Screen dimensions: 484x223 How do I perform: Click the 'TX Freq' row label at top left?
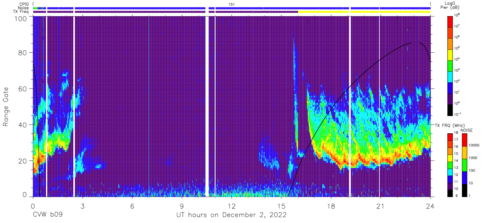[x=21, y=11]
